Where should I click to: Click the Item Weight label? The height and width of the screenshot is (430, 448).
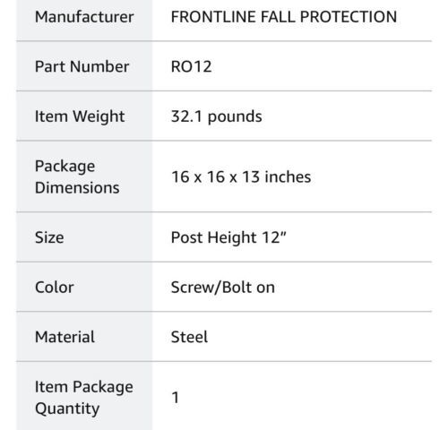(80, 116)
